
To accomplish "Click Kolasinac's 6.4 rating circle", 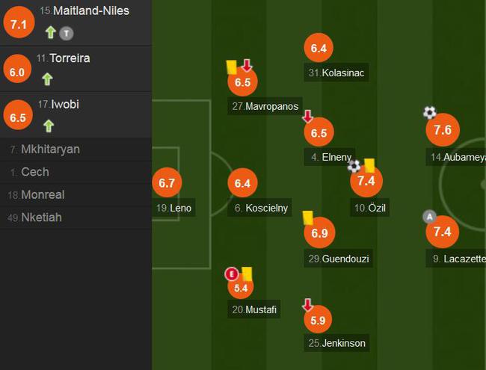I will 319,48.
